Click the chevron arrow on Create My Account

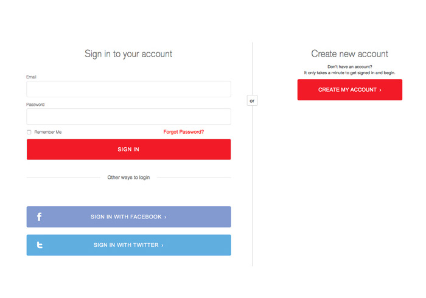coord(380,90)
